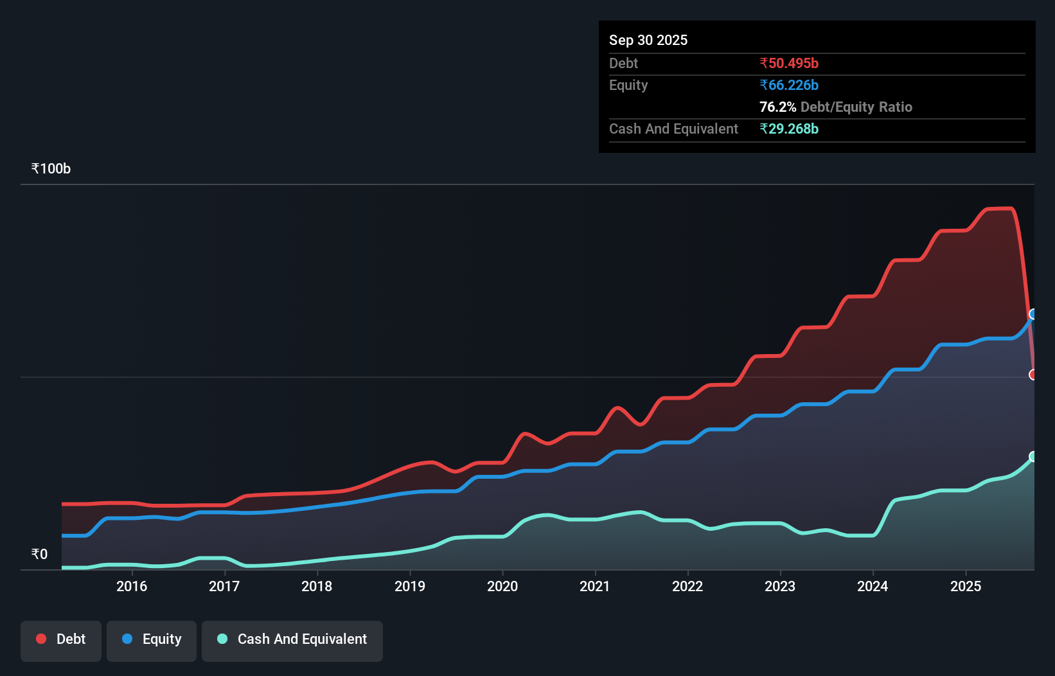Click the ₹66.226b equity value

pos(789,85)
